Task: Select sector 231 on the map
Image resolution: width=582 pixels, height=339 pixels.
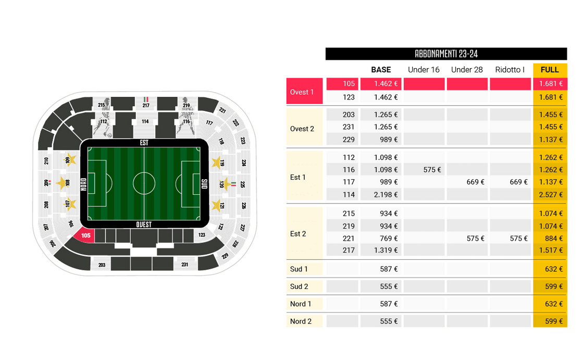Action: [x=184, y=264]
